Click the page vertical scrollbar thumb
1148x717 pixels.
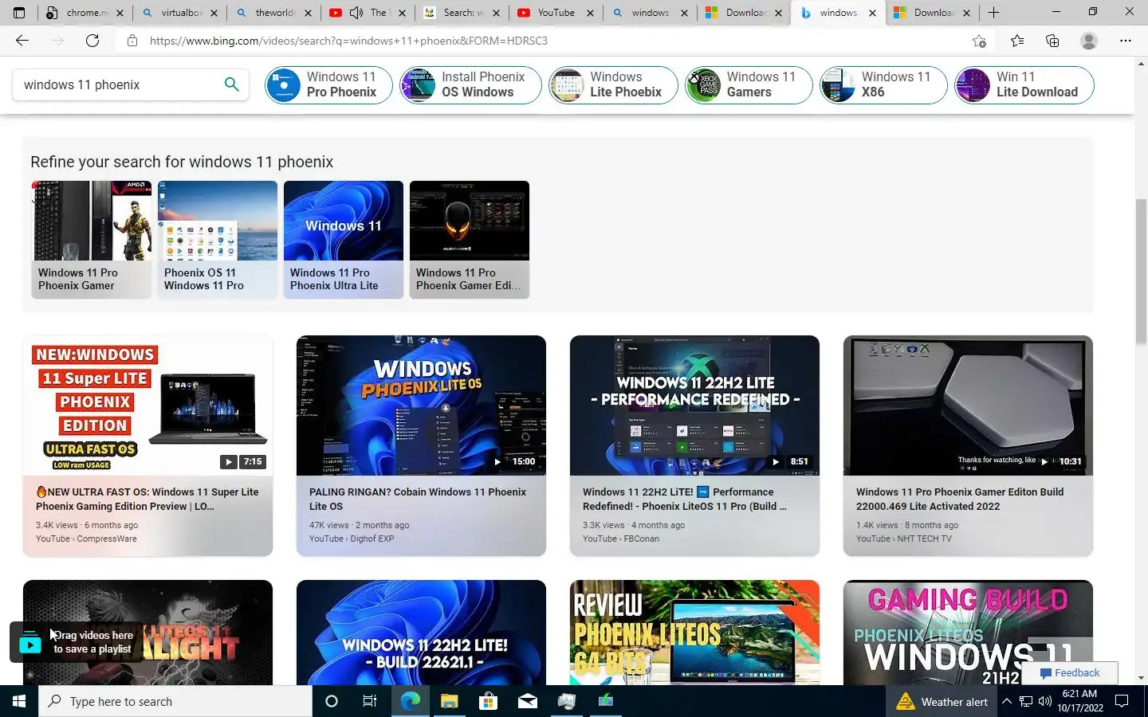1141,271
